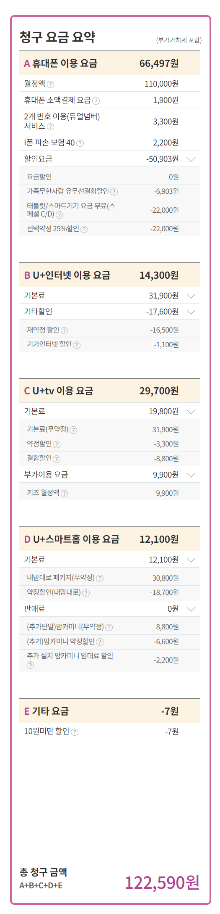Click the total 122,590원 amount

162,882
